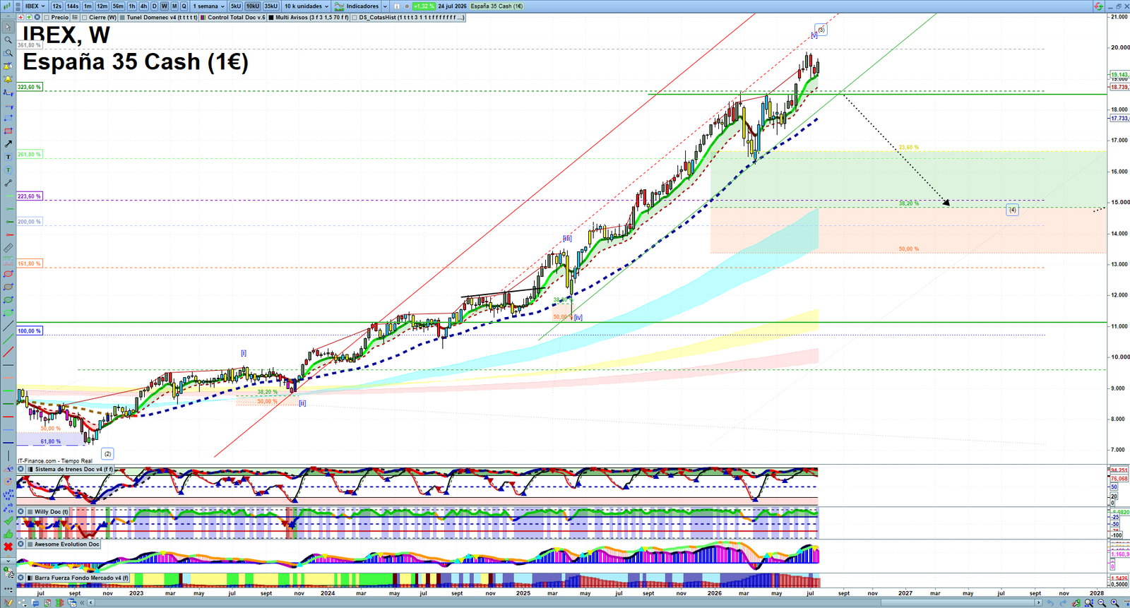Viewport: 1130px width, 608px height.
Task: Switch to the M monthly timeframe
Action: (x=174, y=6)
